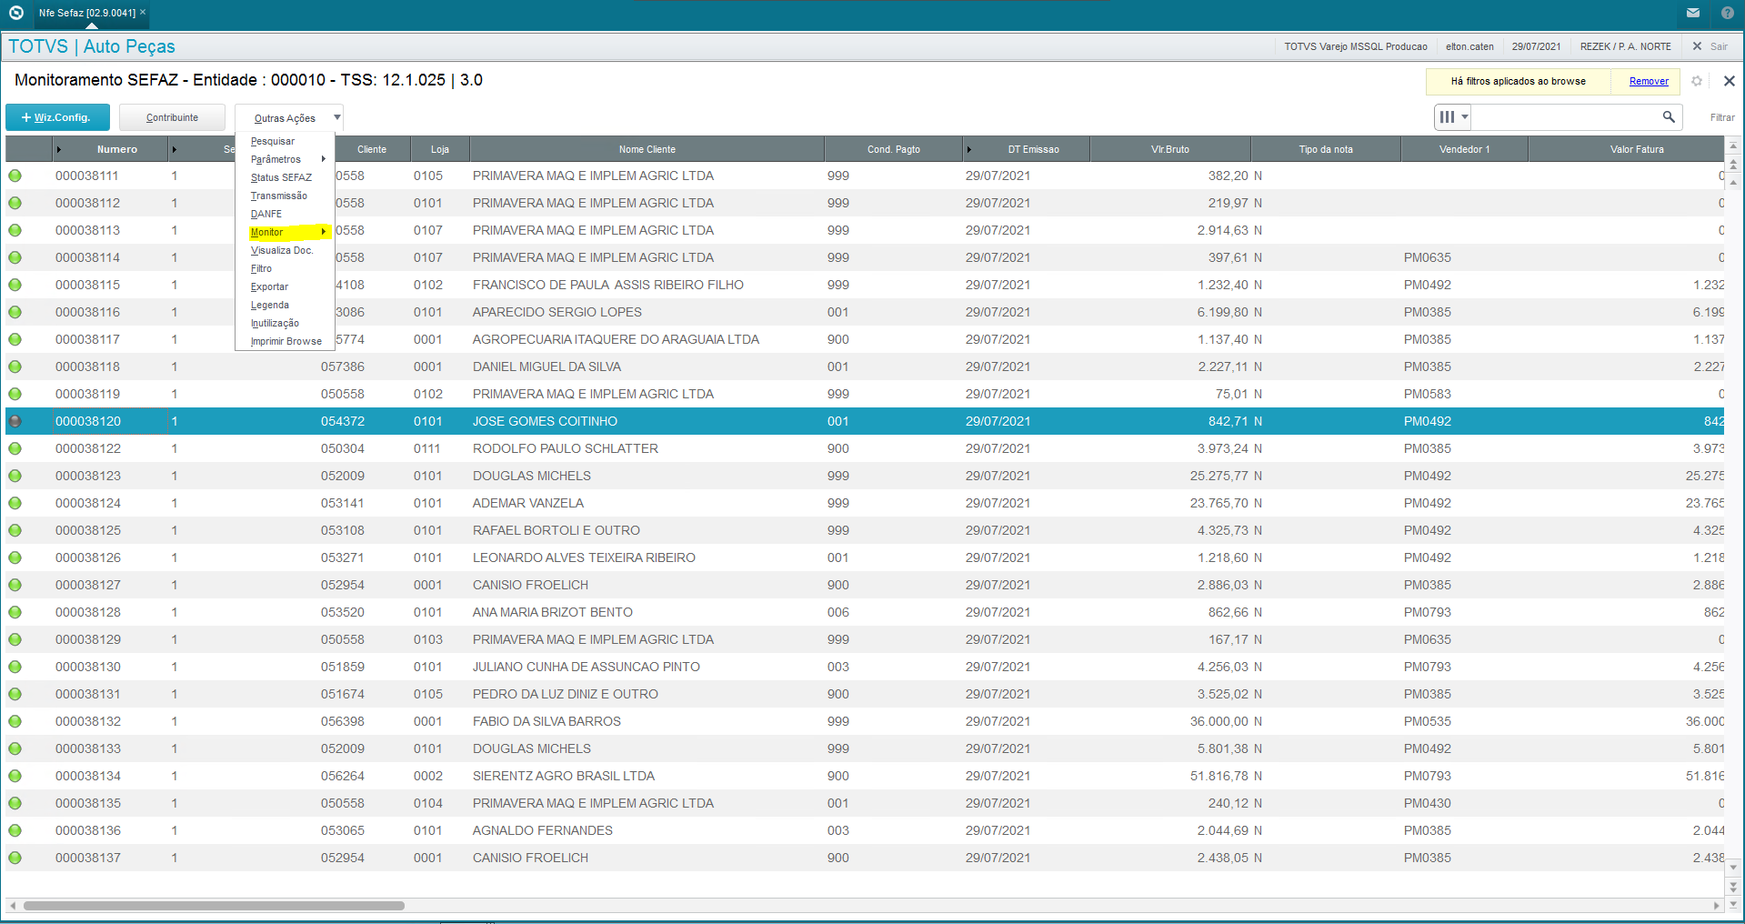Open the mail envelope icon
The image size is (1745, 924).
tap(1693, 13)
